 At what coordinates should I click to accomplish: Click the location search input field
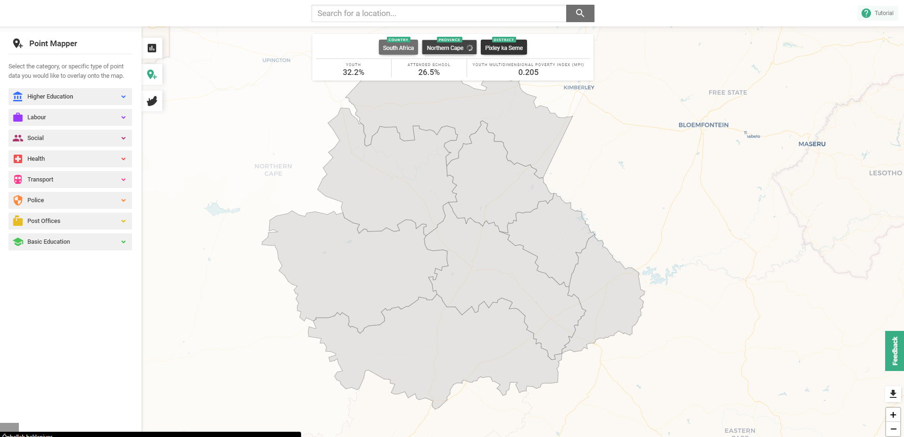438,13
